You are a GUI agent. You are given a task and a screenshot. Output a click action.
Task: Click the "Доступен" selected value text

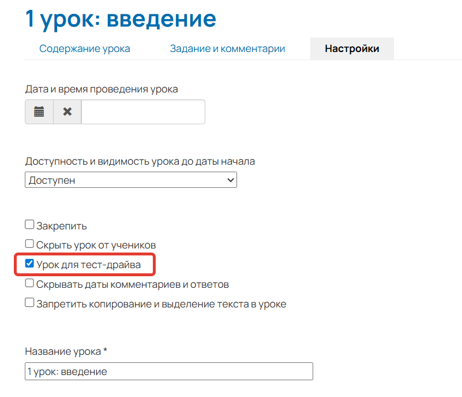[x=46, y=180]
